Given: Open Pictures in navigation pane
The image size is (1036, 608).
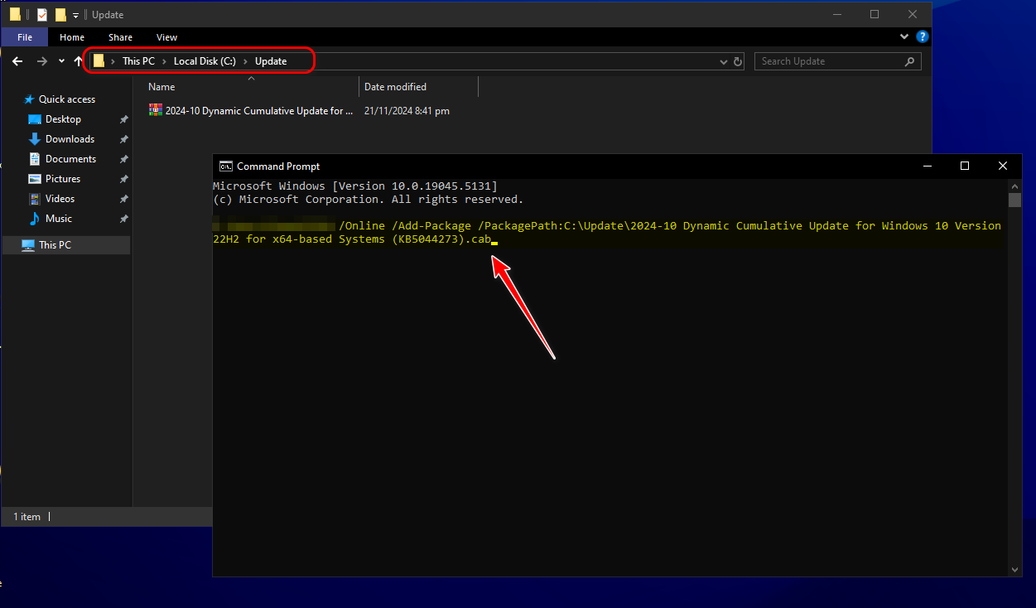Looking at the screenshot, I should coord(63,179).
